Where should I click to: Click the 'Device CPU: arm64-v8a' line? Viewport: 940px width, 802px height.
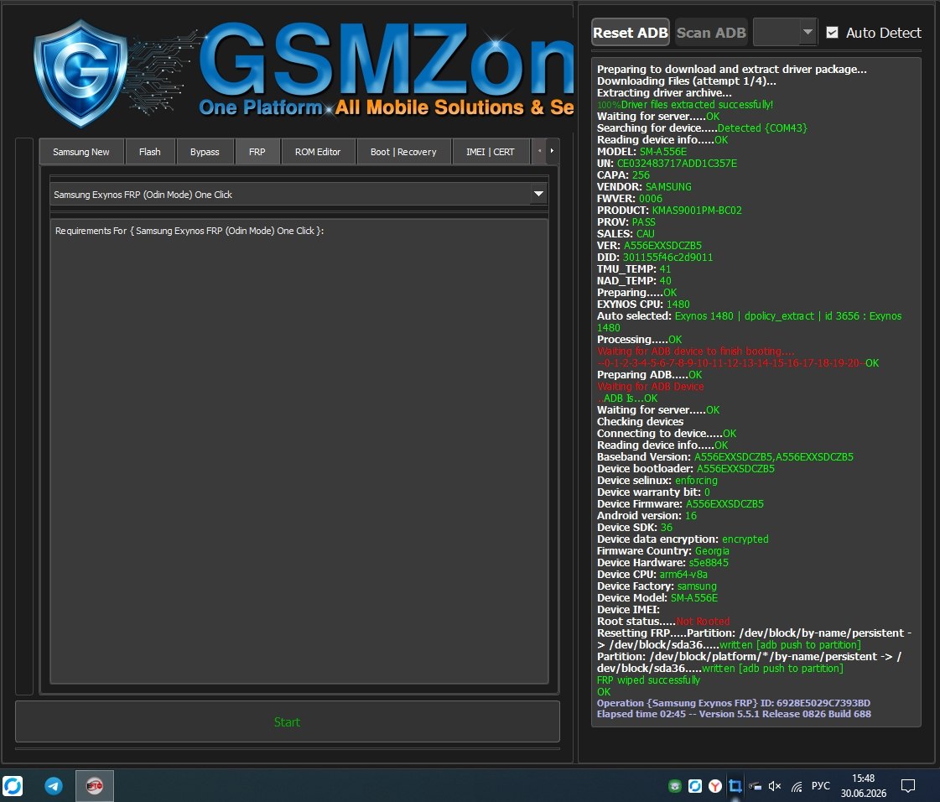652,574
